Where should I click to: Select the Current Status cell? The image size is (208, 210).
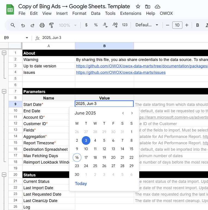pos(46,181)
